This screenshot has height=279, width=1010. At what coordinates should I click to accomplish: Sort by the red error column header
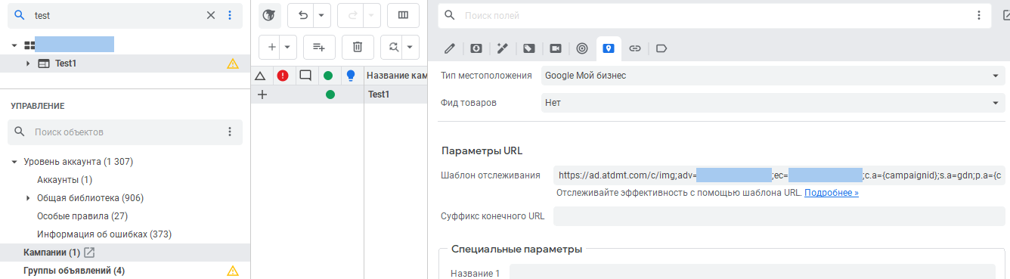283,76
